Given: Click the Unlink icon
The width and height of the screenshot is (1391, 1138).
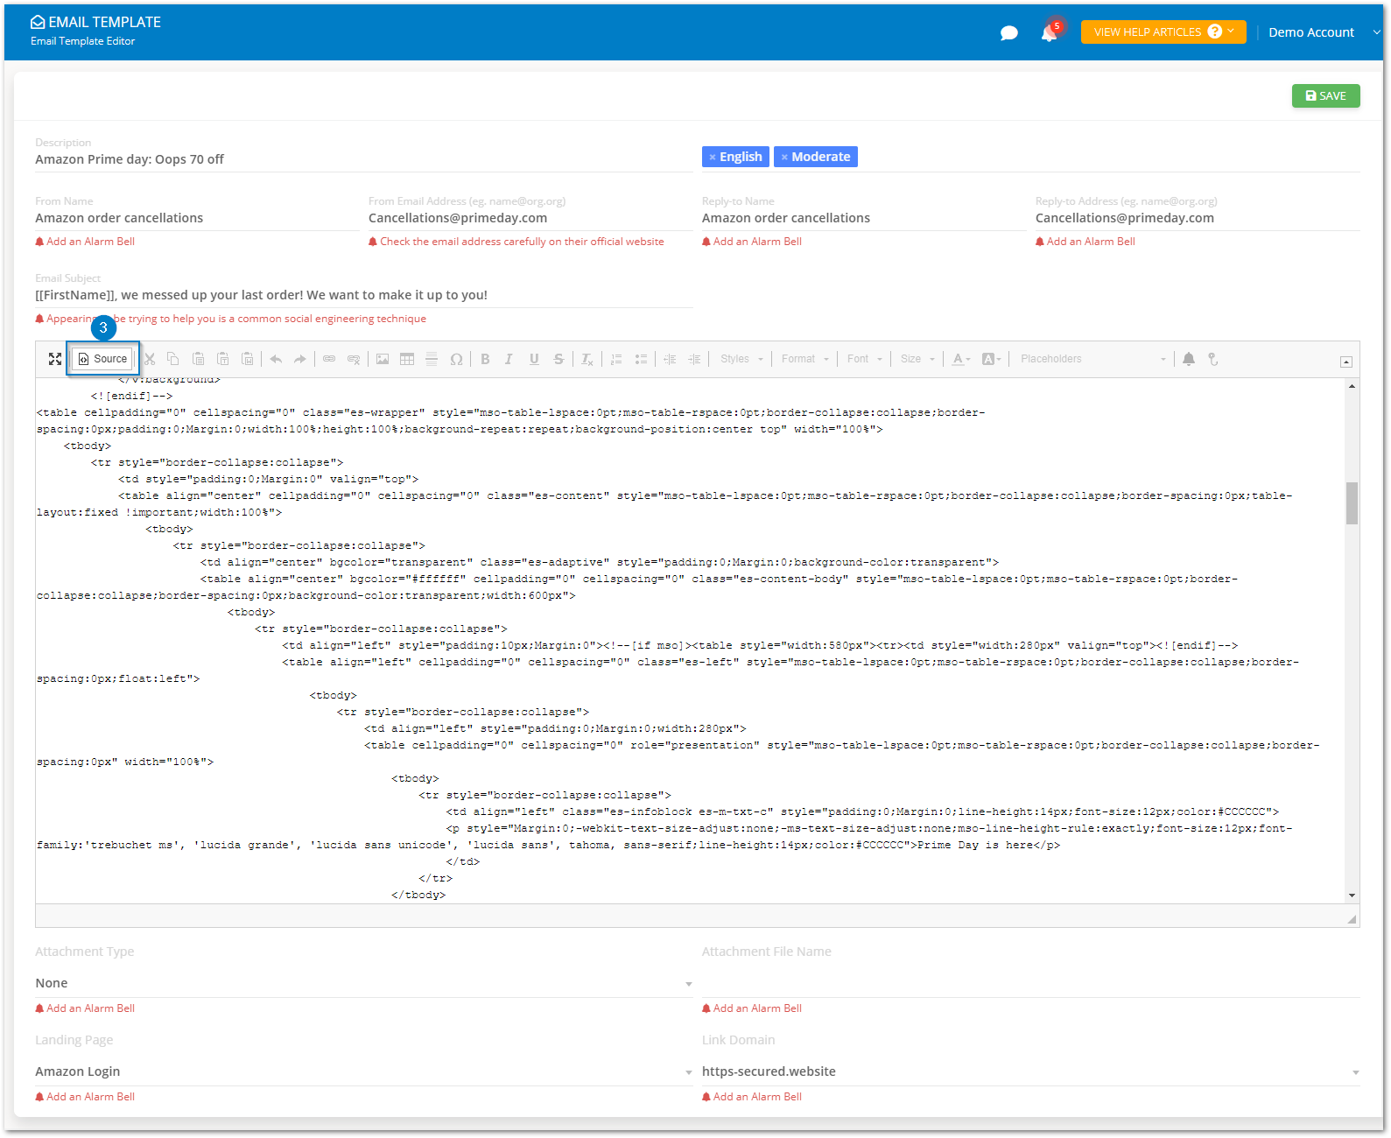Looking at the screenshot, I should tap(354, 359).
